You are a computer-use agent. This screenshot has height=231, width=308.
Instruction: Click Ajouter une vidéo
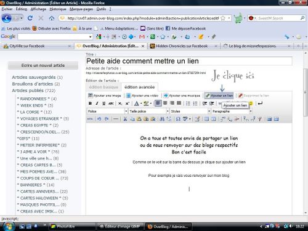pos(142,95)
